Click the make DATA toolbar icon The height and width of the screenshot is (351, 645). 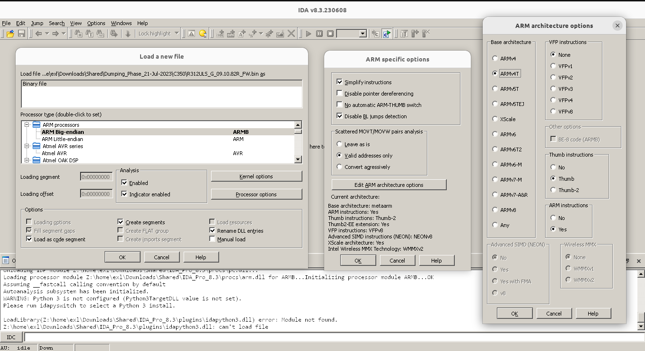(x=231, y=34)
